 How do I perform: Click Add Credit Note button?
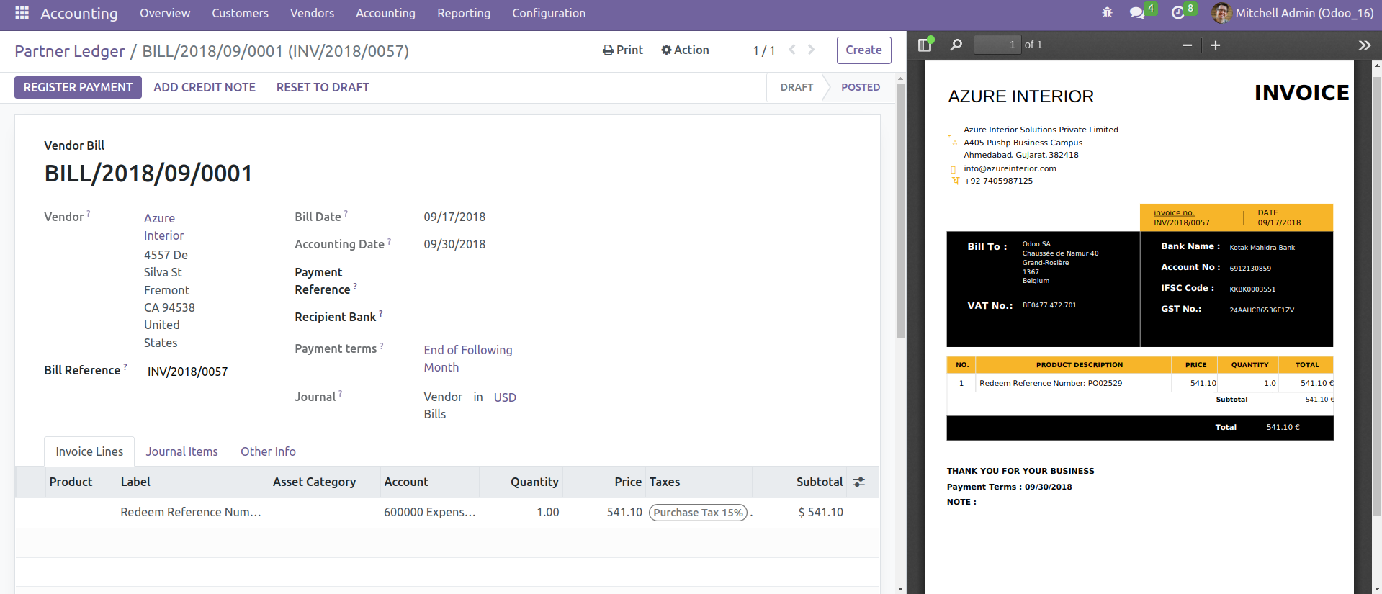[205, 87]
